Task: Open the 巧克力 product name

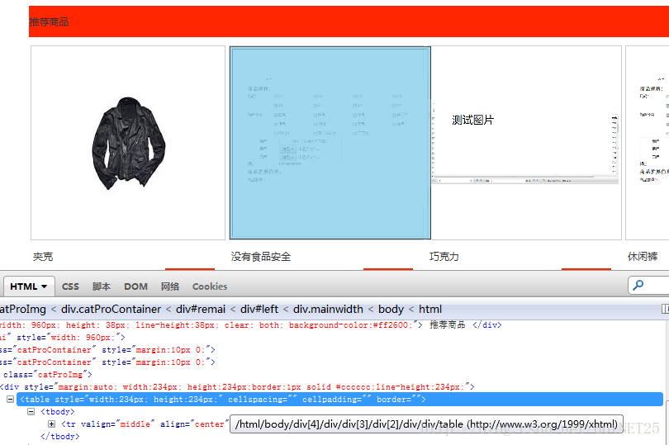Action: (x=444, y=257)
